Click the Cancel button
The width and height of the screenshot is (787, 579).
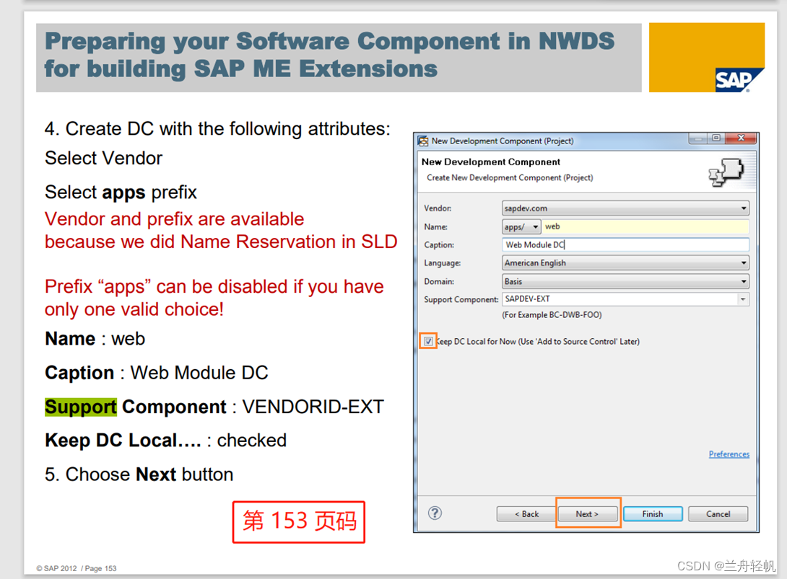[718, 513]
